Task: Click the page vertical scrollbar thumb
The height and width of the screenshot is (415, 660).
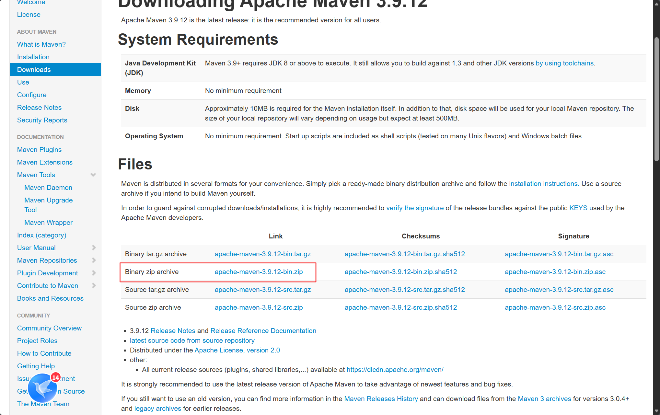Action: click(x=656, y=97)
